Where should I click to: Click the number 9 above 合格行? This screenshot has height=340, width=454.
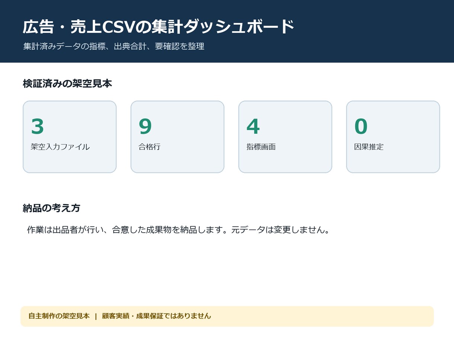pos(145,126)
